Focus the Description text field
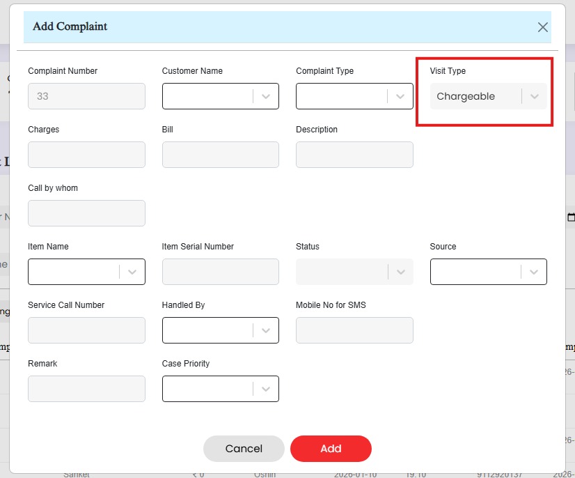This screenshot has height=478, width=575. (354, 155)
